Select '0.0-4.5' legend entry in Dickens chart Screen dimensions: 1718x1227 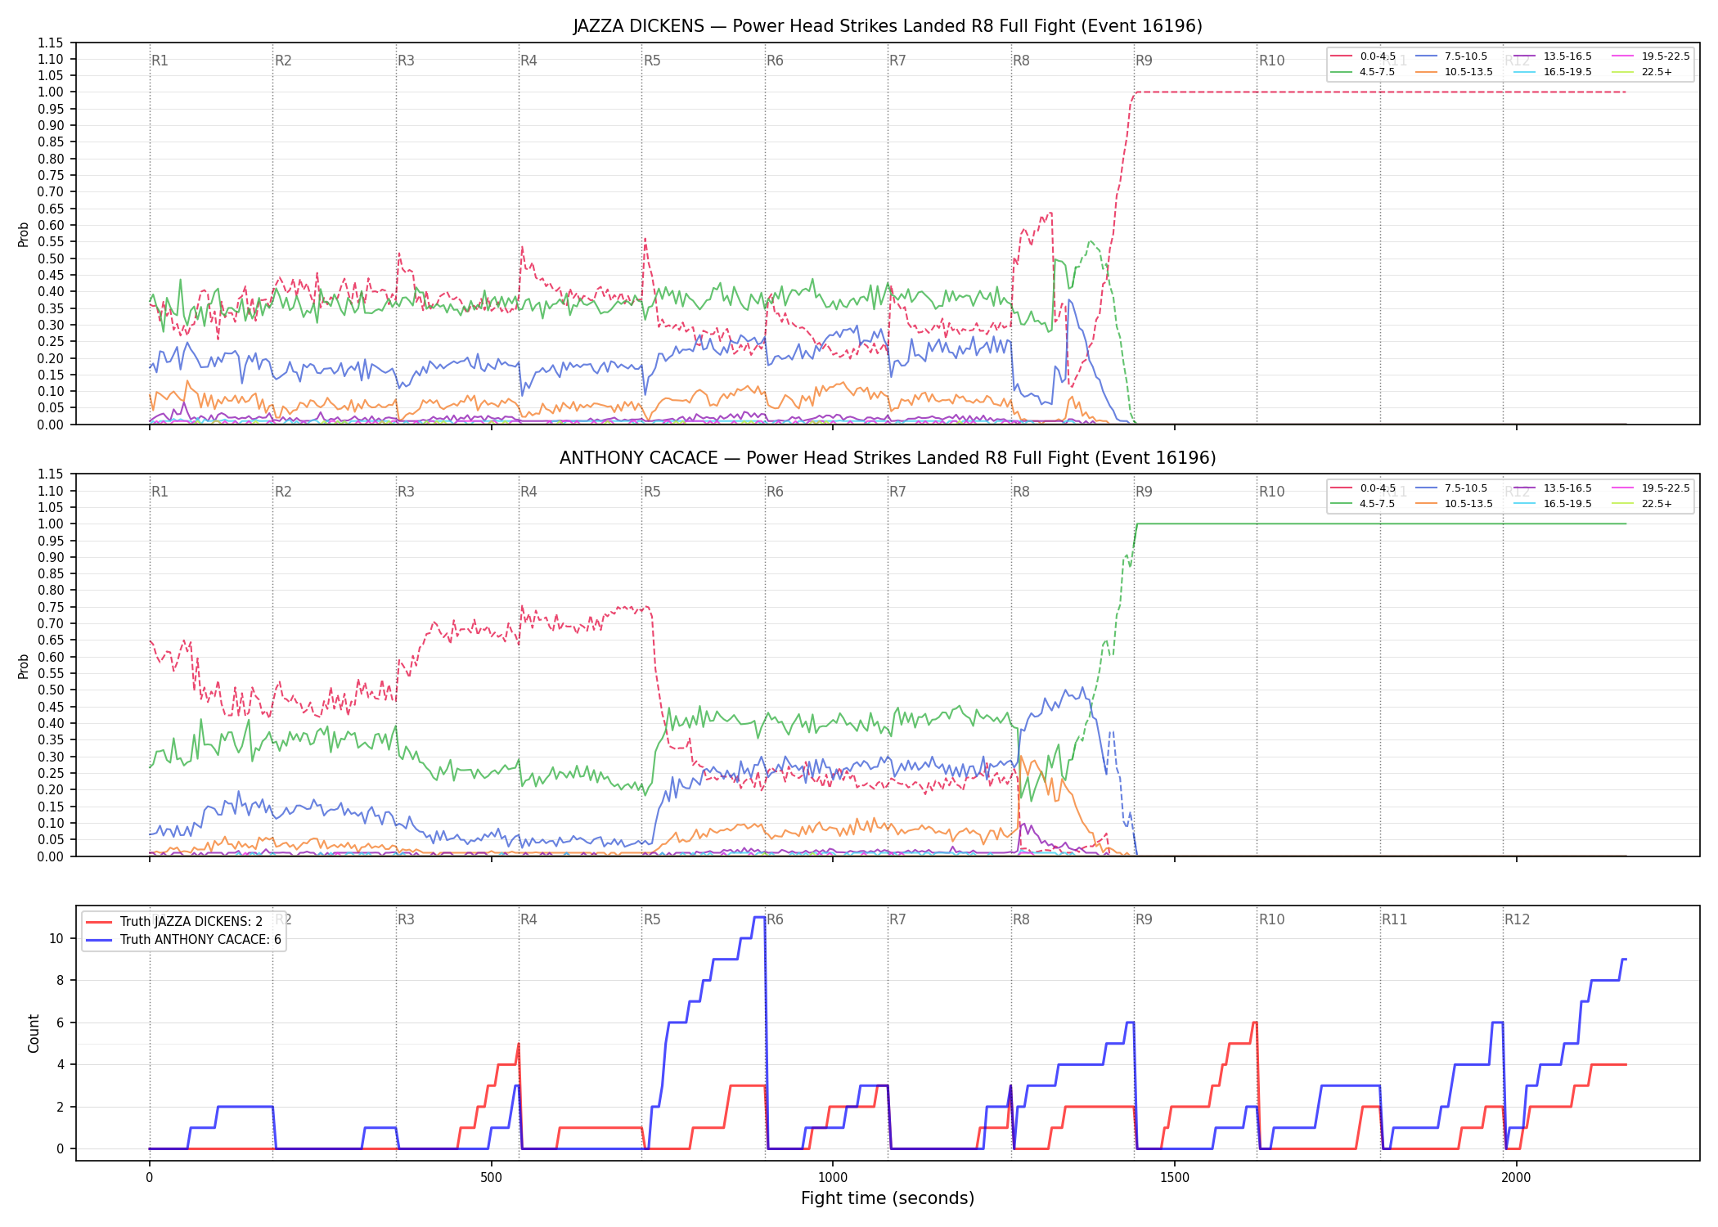(x=1364, y=56)
